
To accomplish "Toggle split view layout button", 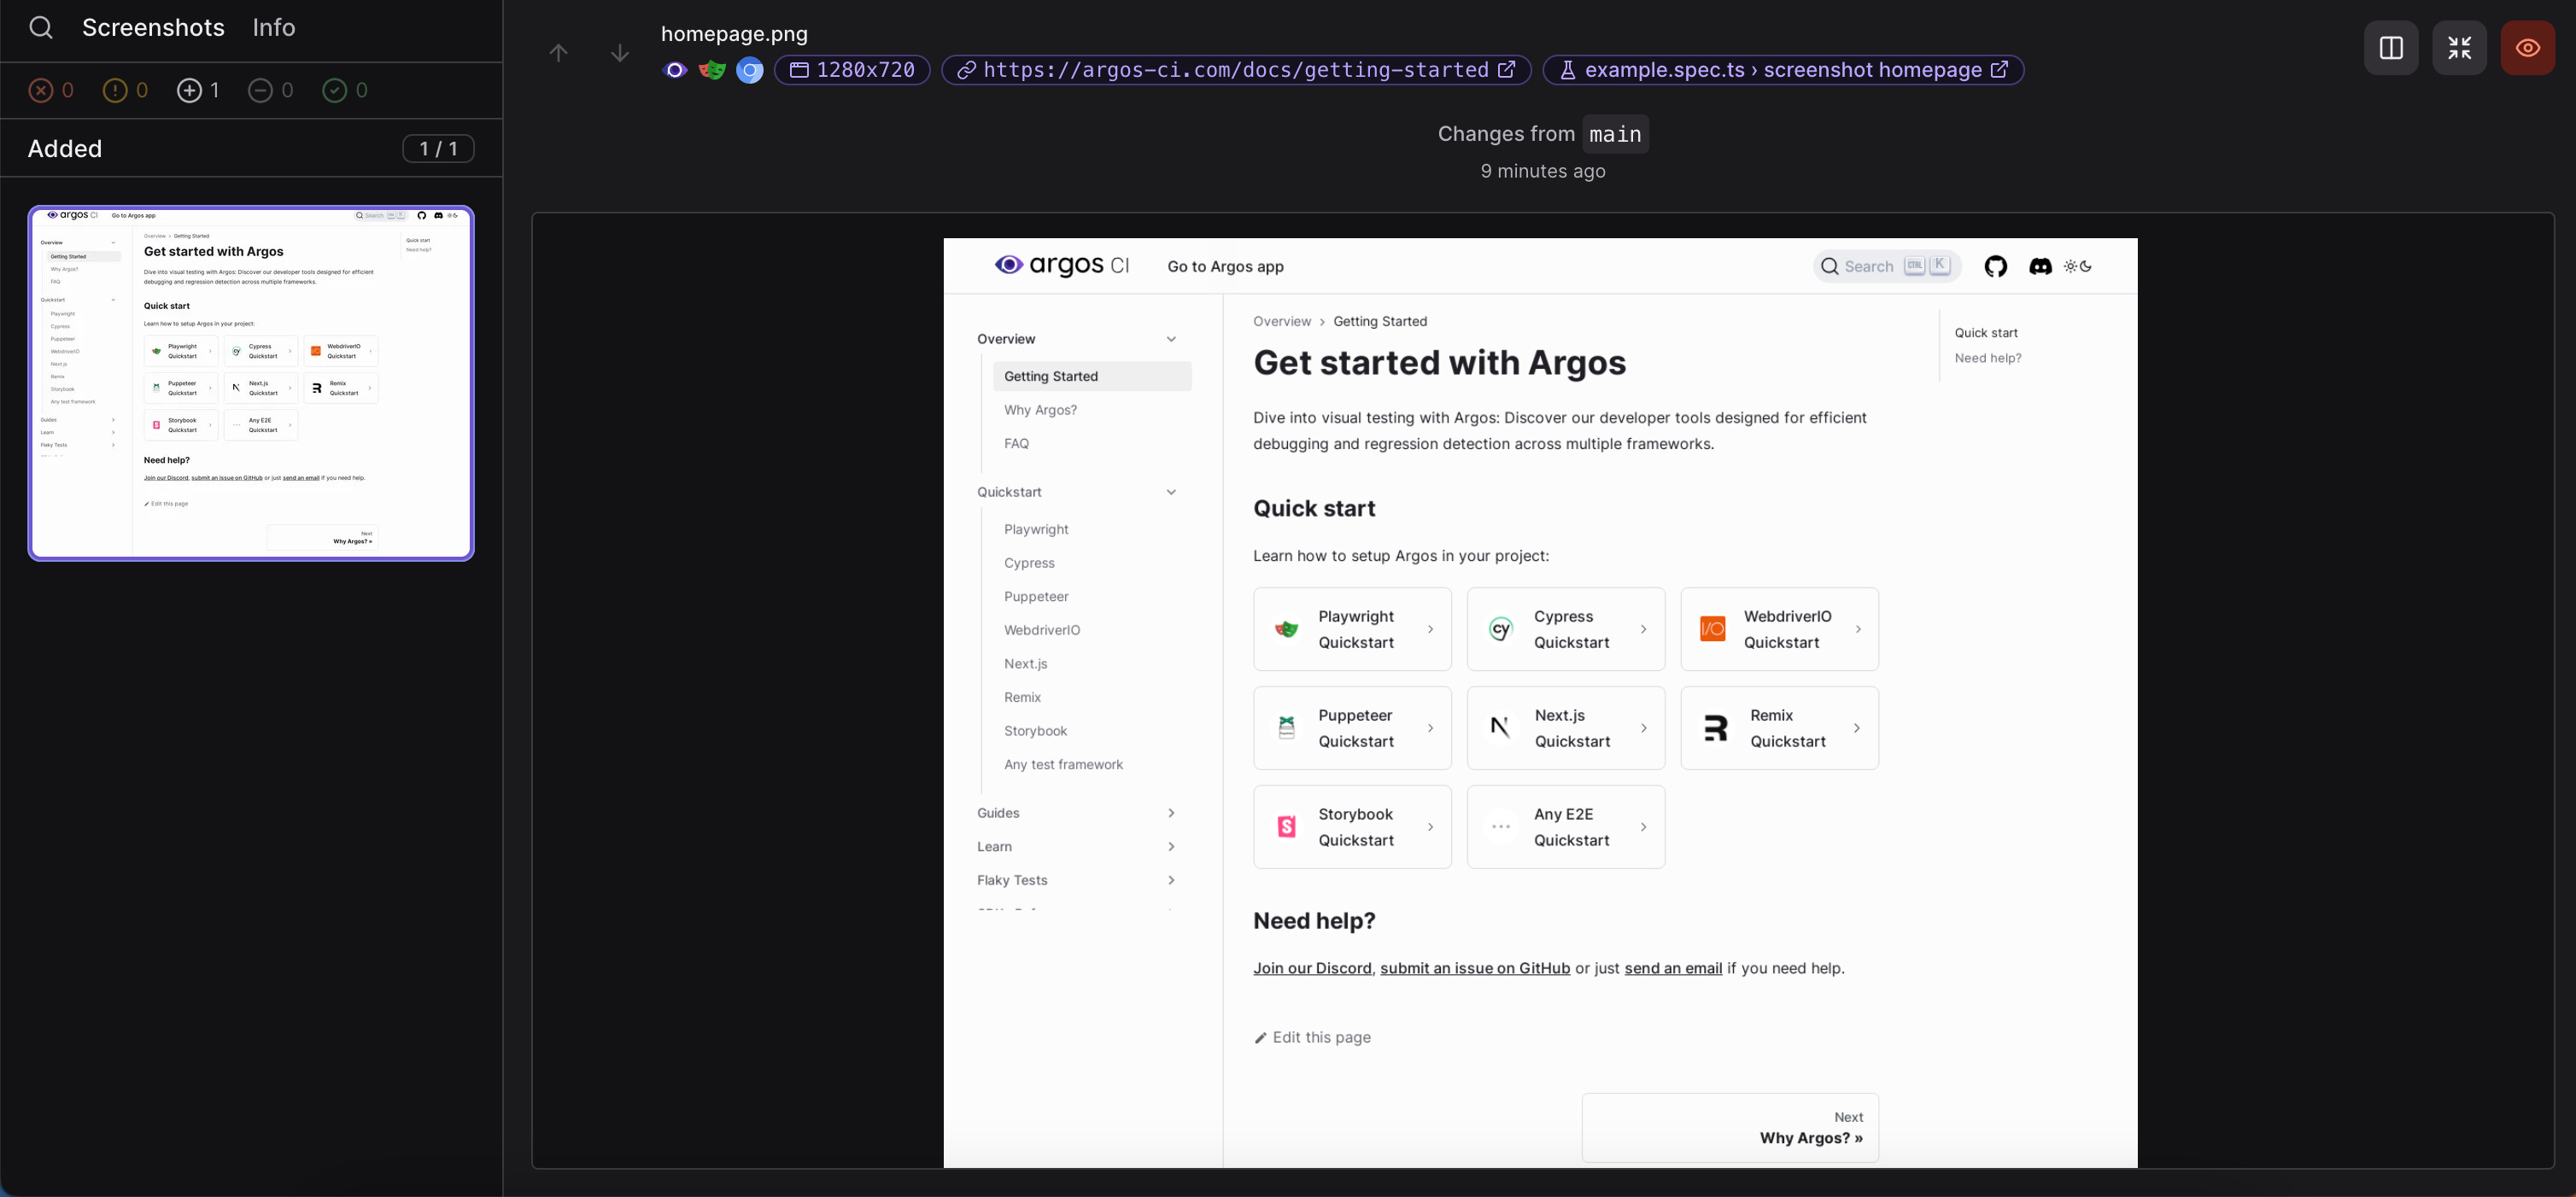I will click(2391, 47).
